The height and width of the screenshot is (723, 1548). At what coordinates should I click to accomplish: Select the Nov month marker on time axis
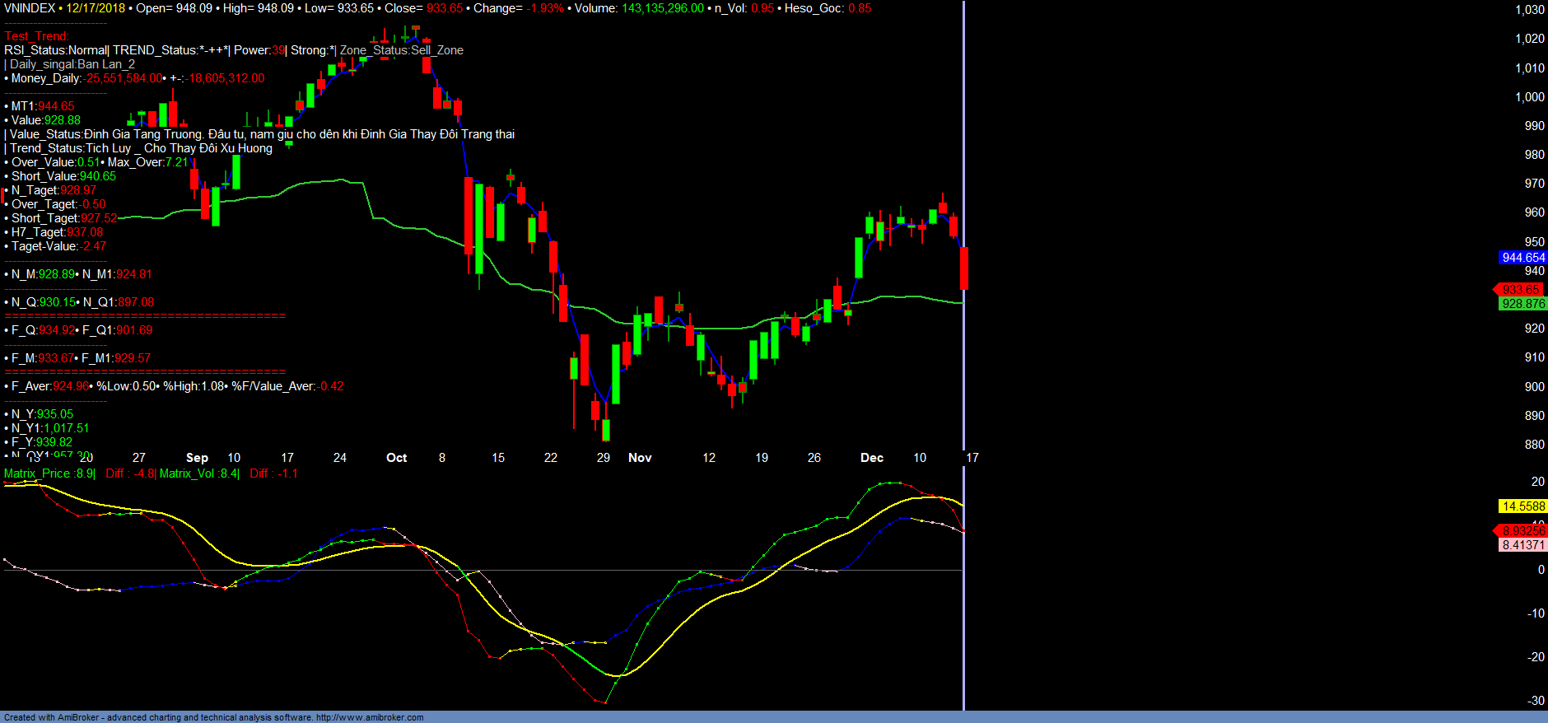640,458
